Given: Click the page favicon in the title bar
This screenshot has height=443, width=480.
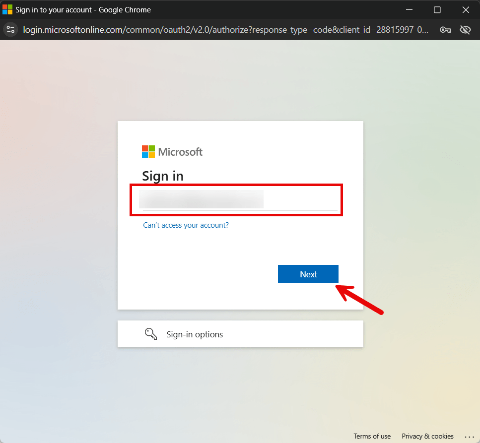Looking at the screenshot, I should coord(7,9).
